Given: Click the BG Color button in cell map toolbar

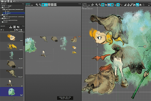Looking at the screenshot, I should pos(55,5).
